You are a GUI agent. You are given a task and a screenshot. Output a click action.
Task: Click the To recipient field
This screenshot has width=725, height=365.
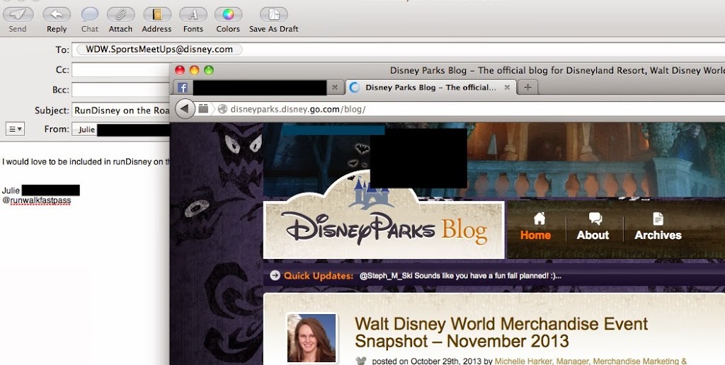click(x=398, y=50)
